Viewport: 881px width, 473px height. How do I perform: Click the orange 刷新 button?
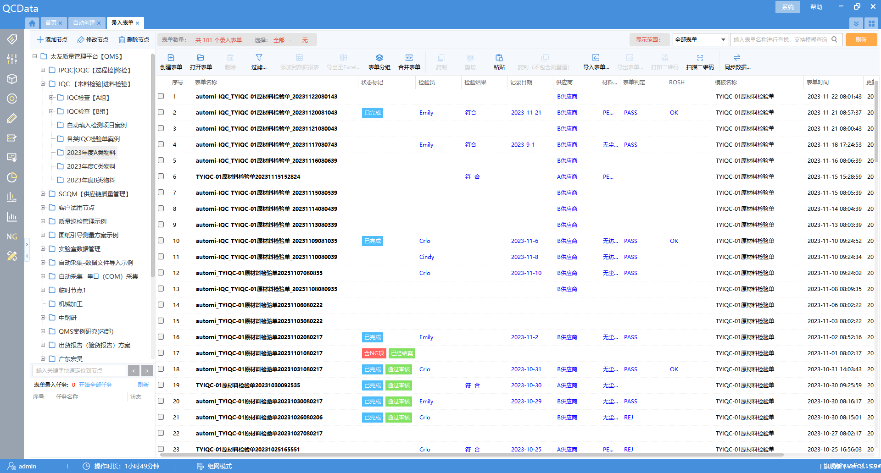[861, 40]
